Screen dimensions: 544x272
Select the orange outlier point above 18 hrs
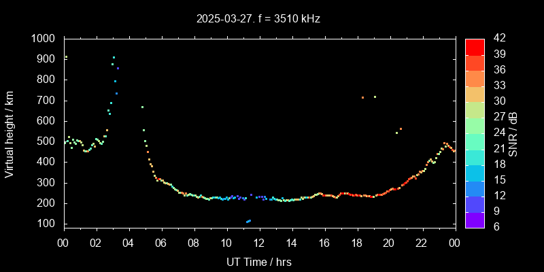coord(362,97)
